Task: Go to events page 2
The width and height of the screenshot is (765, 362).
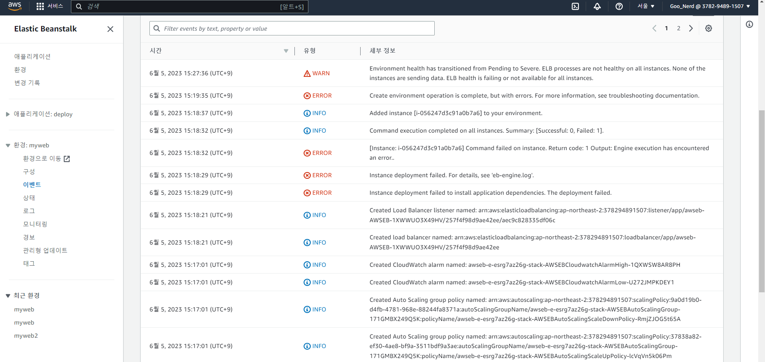Action: 679,28
